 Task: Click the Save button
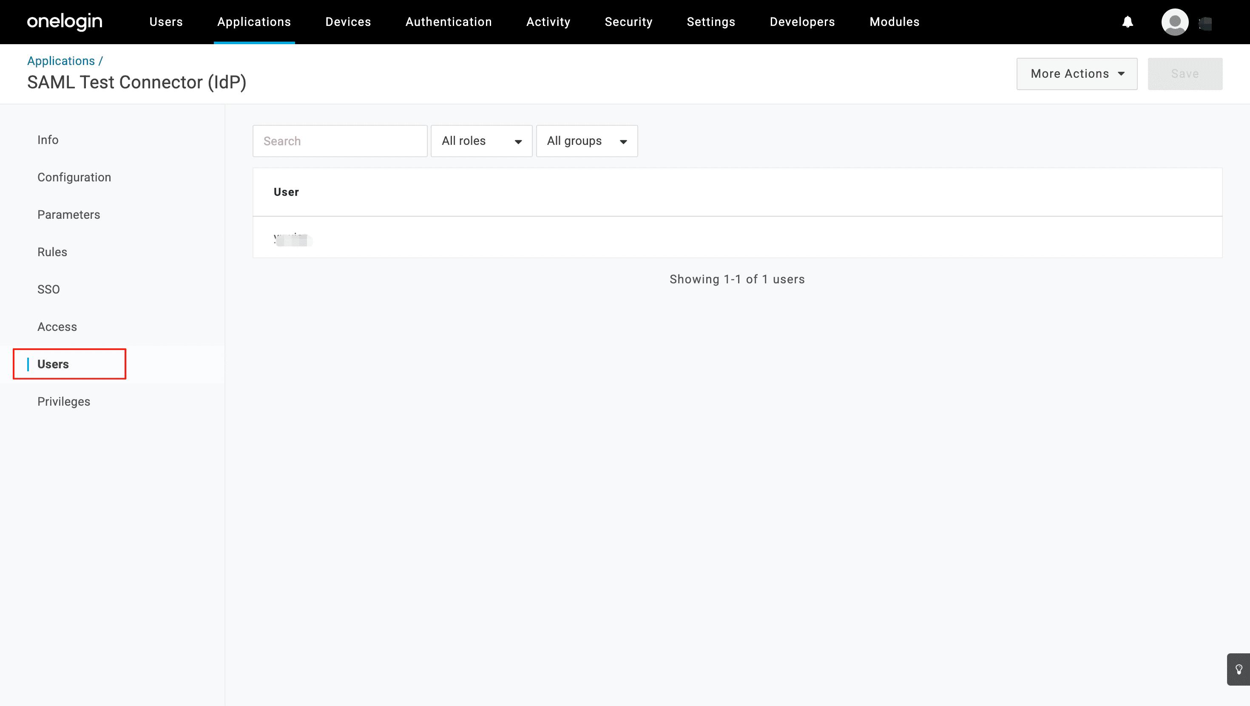(x=1185, y=74)
